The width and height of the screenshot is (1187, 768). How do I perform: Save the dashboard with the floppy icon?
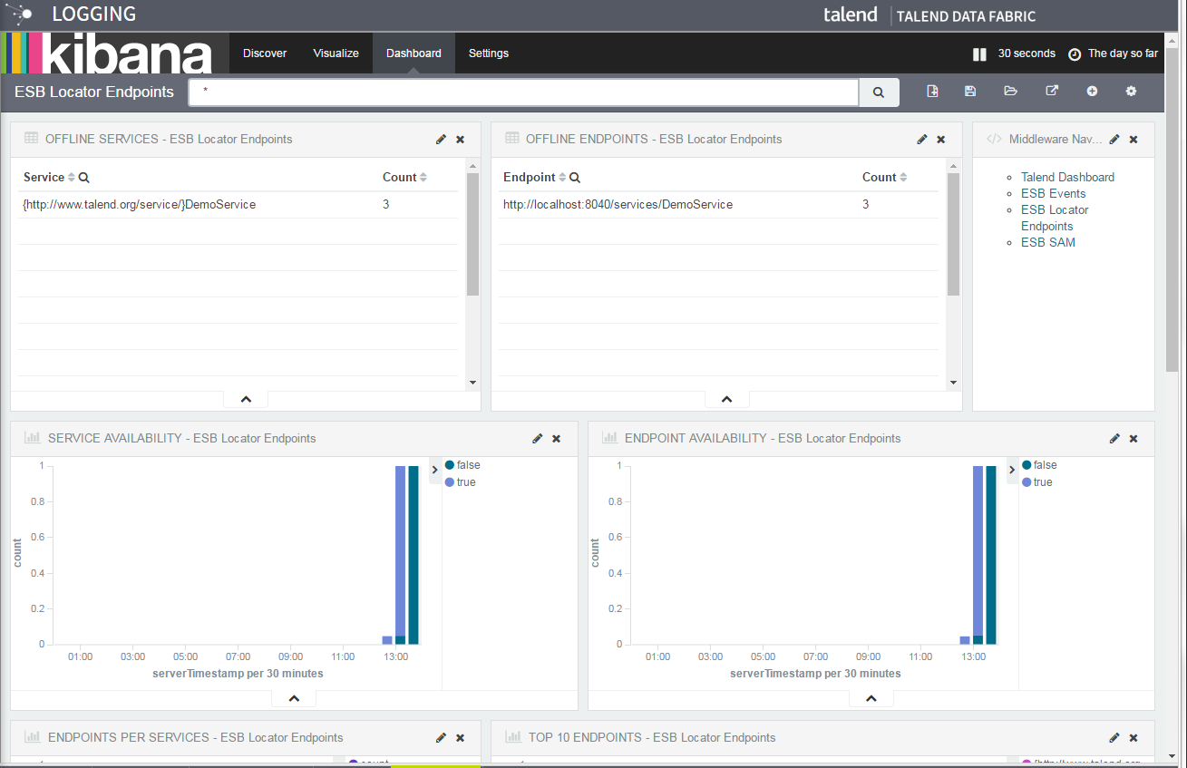click(970, 92)
